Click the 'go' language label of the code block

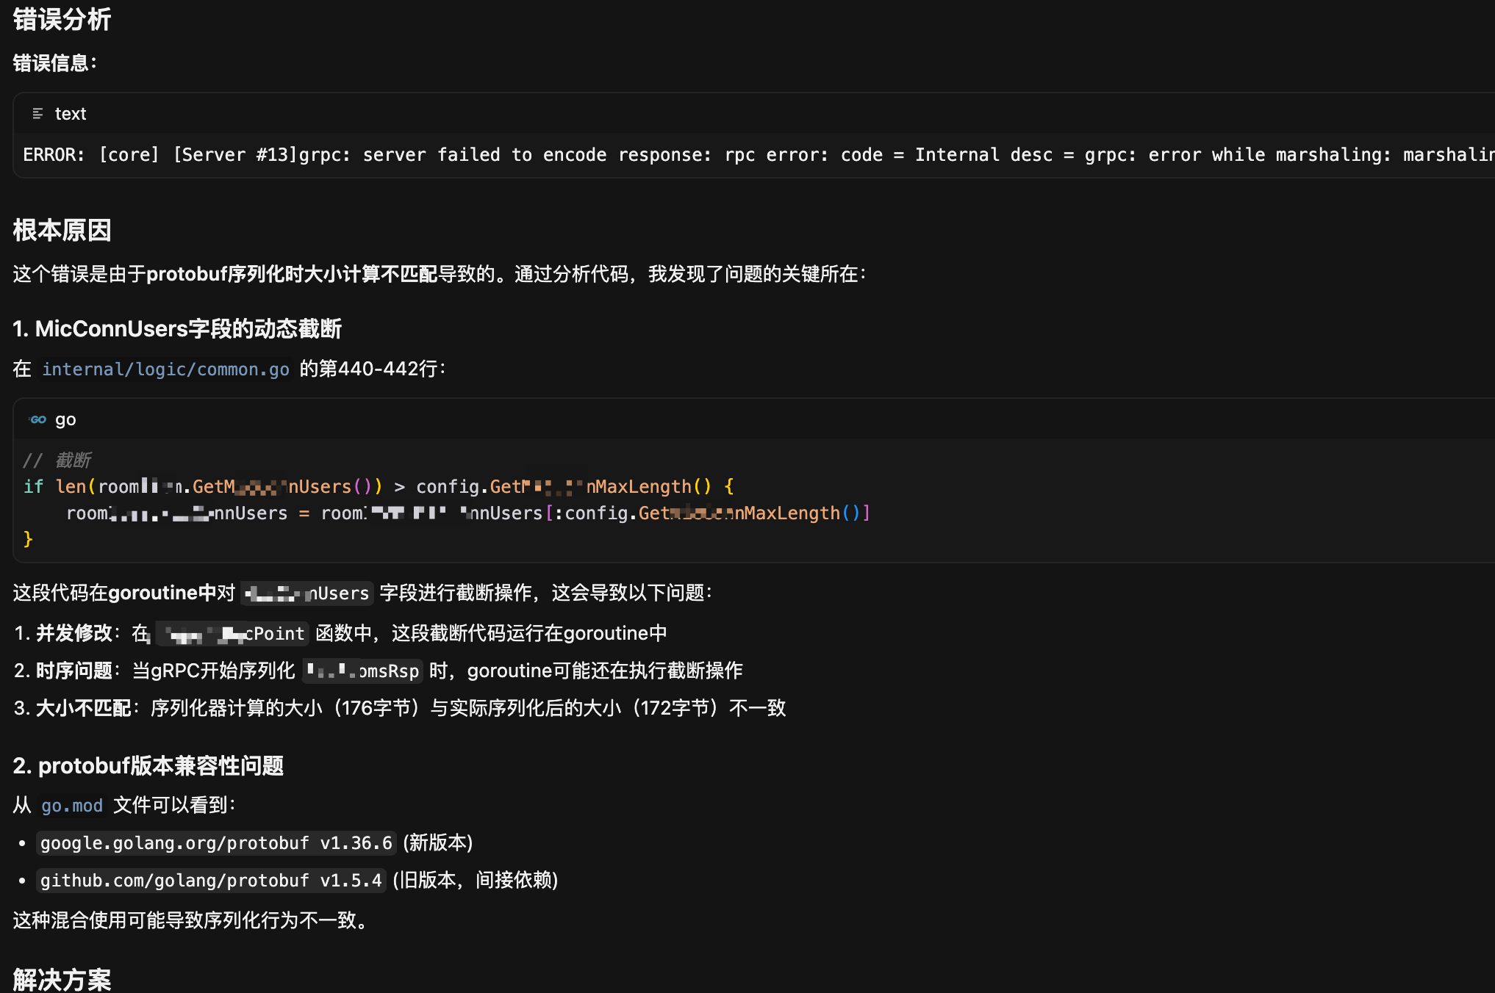point(65,420)
